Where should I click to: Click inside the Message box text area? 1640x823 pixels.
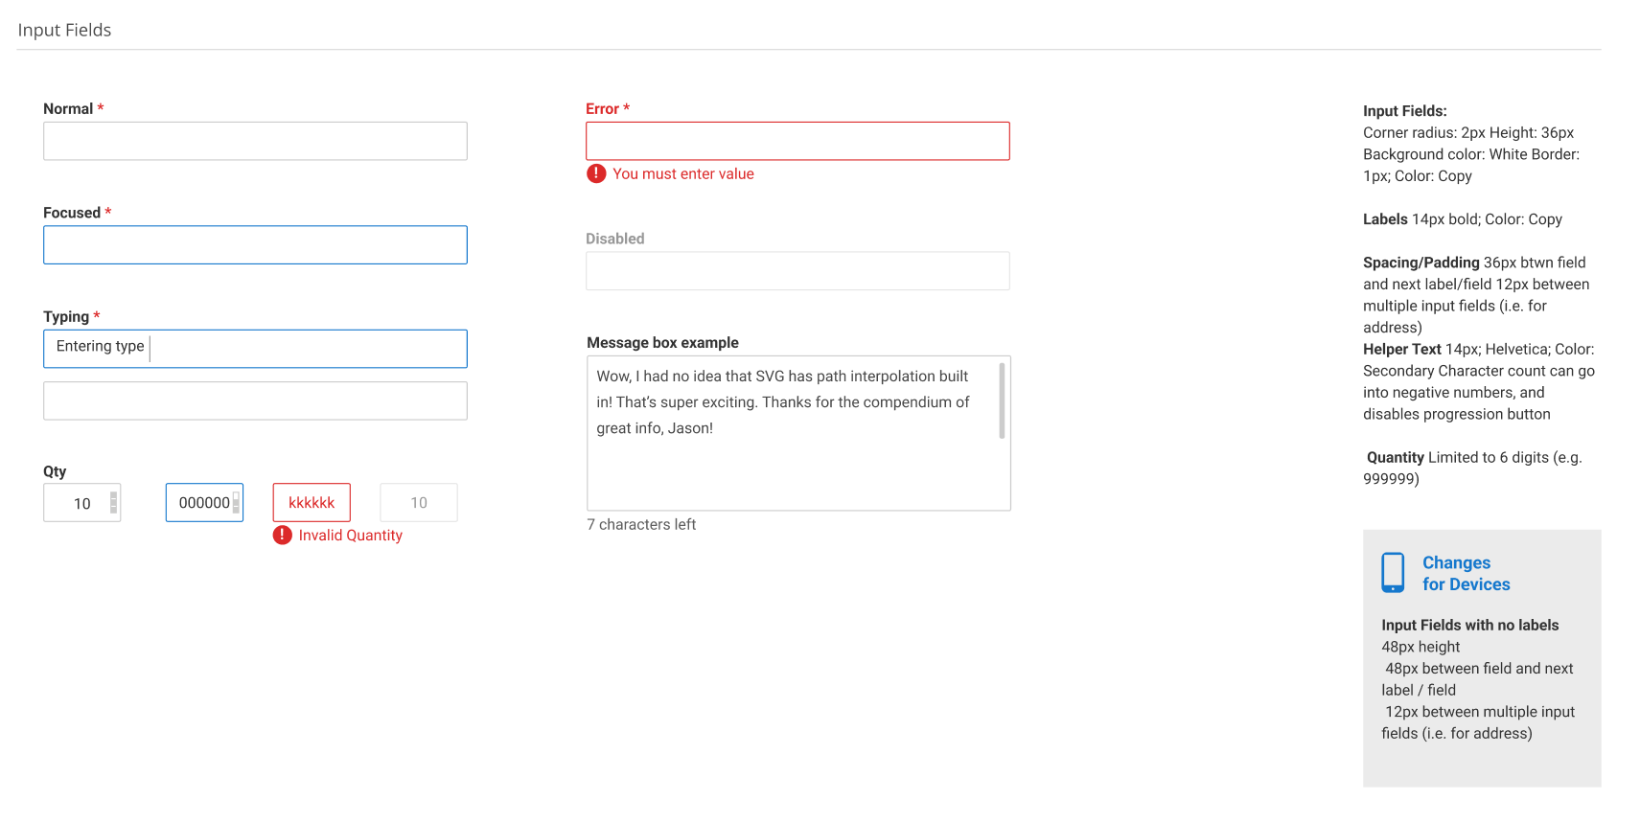[798, 433]
